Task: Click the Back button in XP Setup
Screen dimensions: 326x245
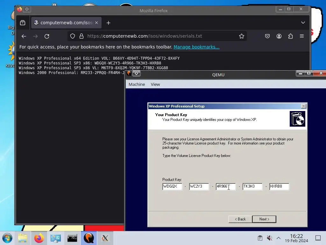Action: 240,219
